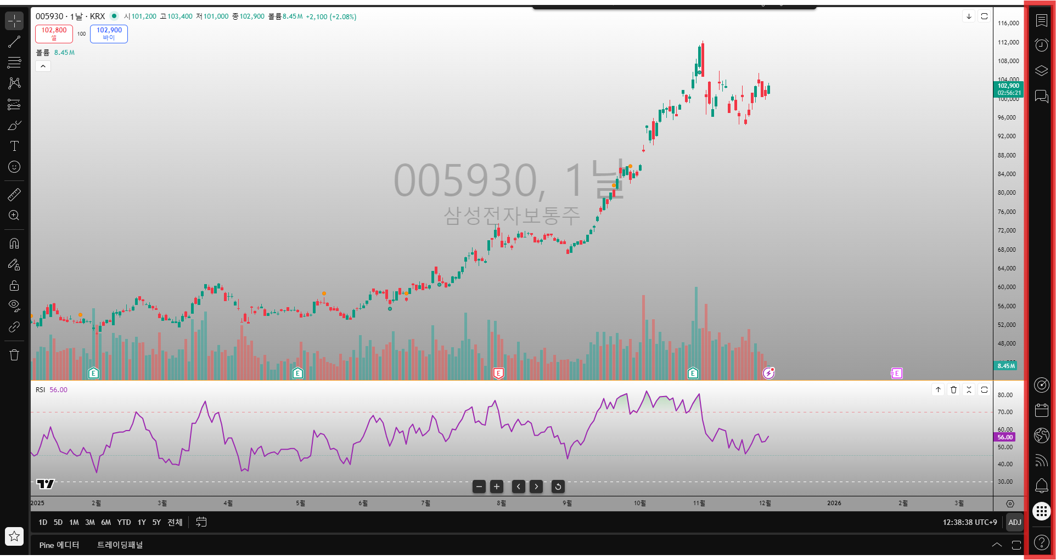This screenshot has width=1056, height=560.
Task: Remove drawings with trash icon
Action: pos(14,355)
